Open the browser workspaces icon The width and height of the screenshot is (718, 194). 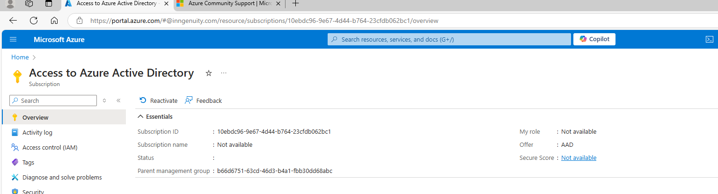(29, 4)
